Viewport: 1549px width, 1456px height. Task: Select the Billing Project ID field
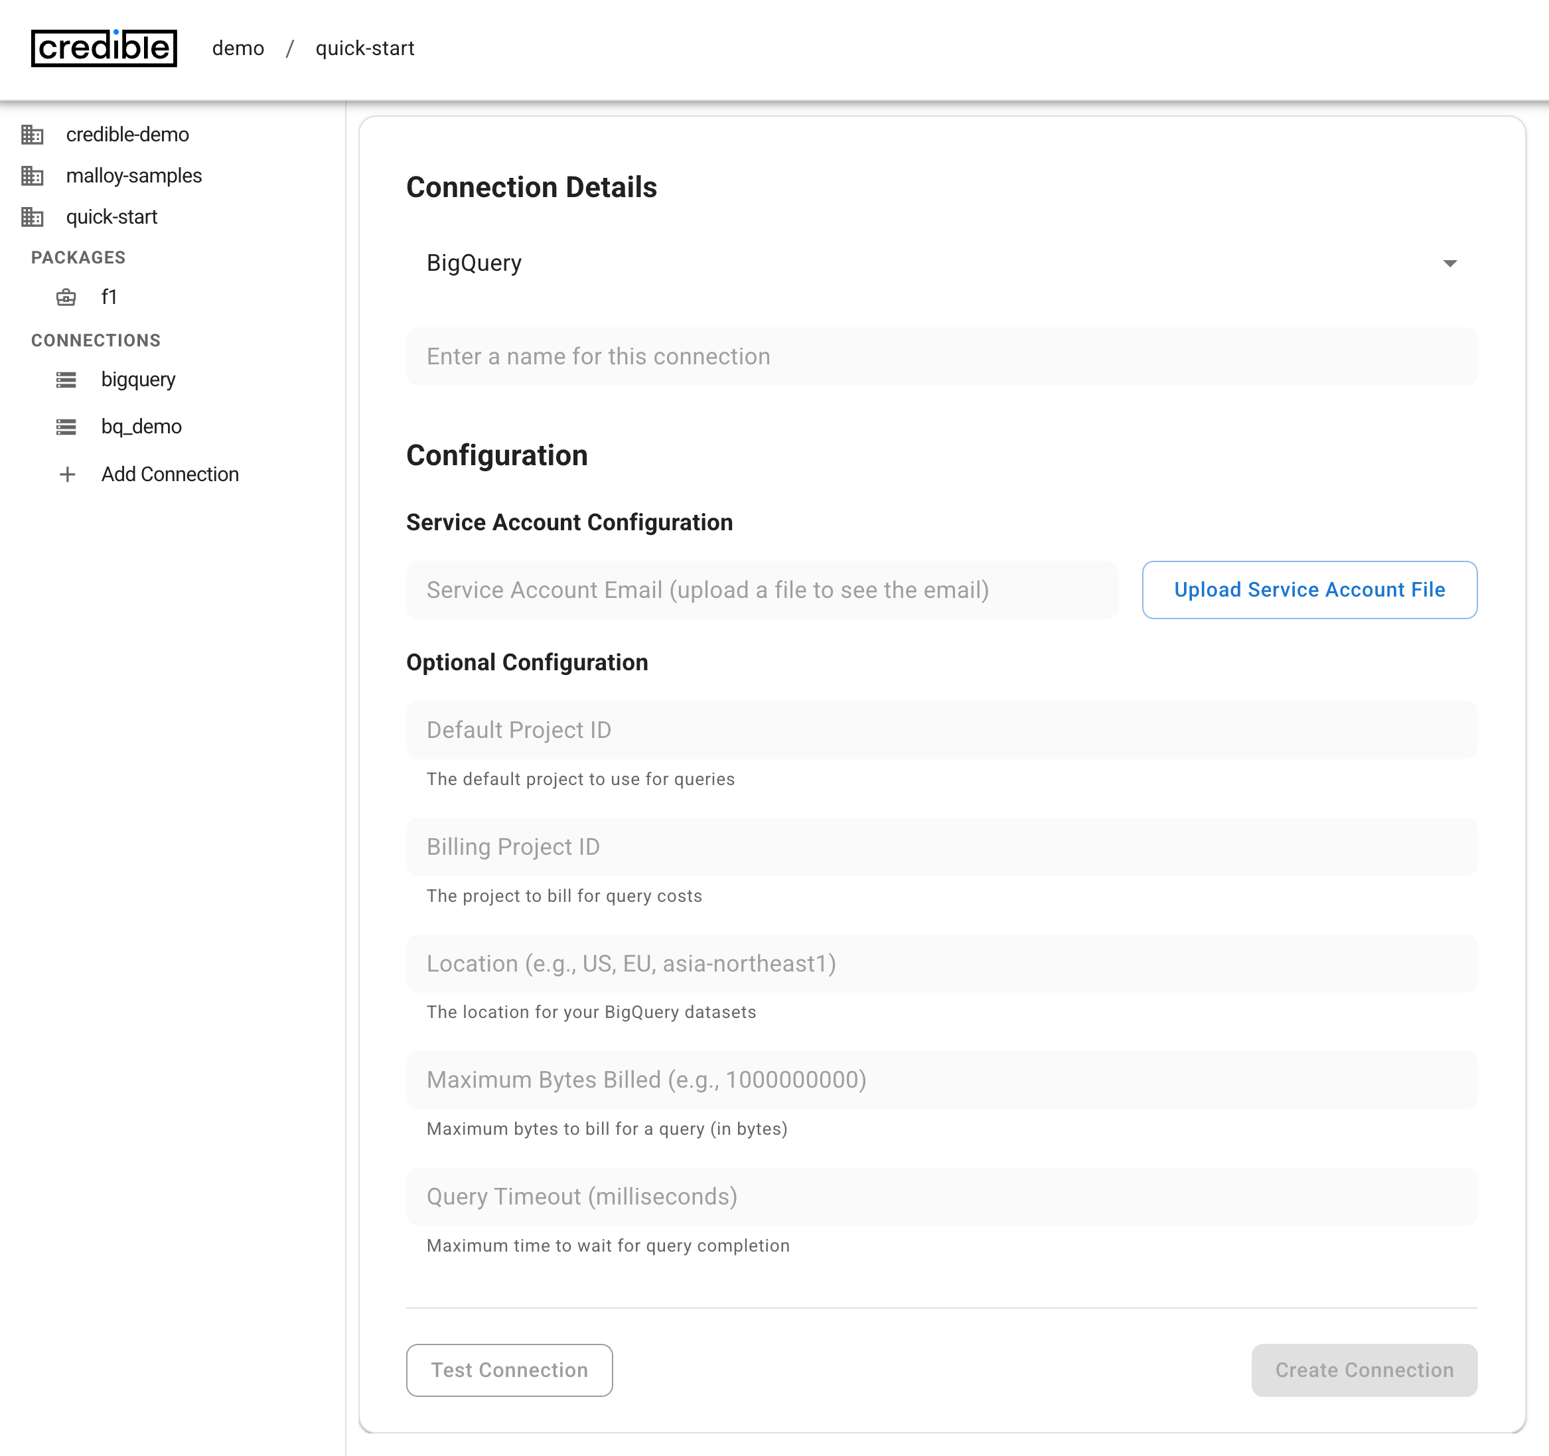tap(941, 847)
